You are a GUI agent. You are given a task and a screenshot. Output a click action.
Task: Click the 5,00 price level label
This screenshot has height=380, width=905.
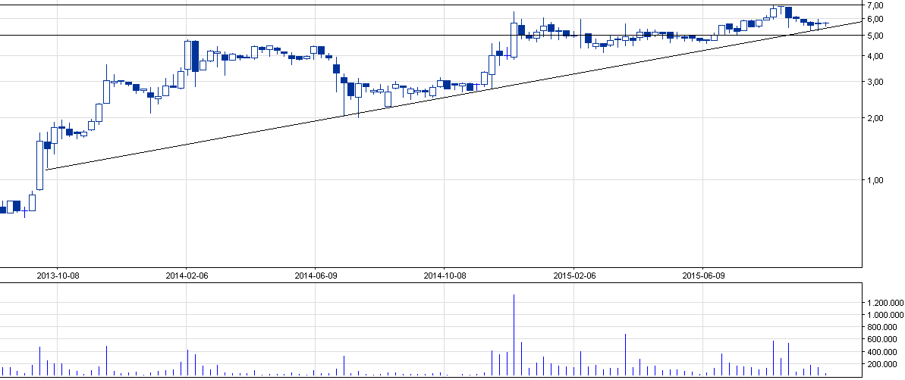(876, 36)
